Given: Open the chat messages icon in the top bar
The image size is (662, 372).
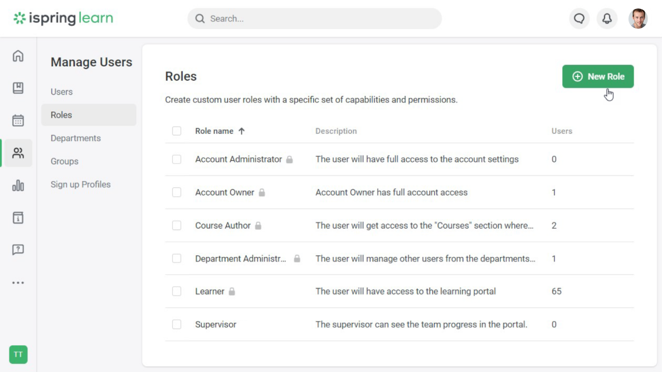Looking at the screenshot, I should click(579, 18).
